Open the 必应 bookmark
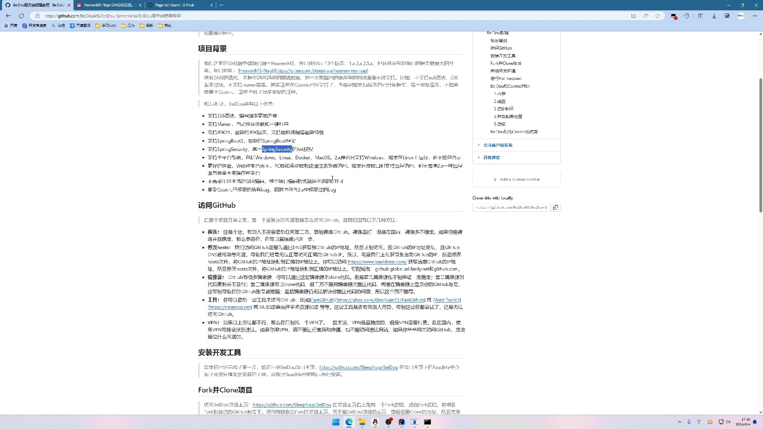Viewport: 763px width, 429px height. coord(58,25)
